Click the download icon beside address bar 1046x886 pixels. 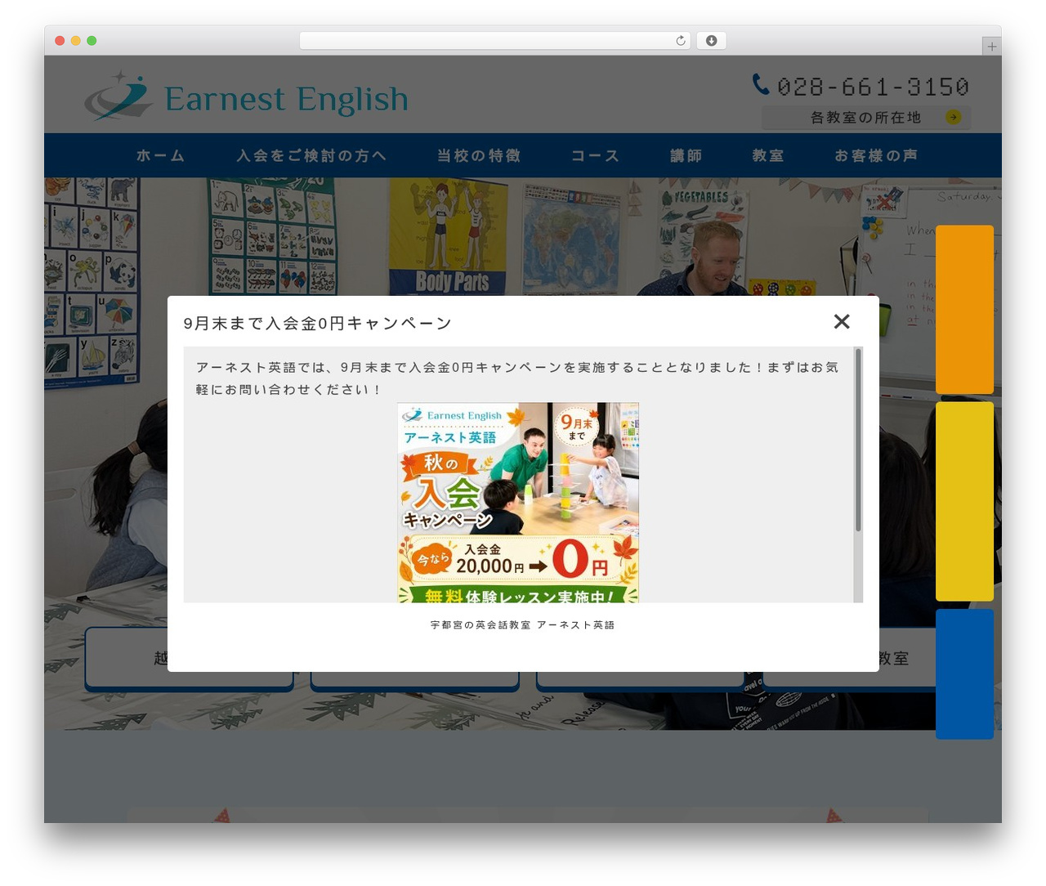pyautogui.click(x=711, y=41)
